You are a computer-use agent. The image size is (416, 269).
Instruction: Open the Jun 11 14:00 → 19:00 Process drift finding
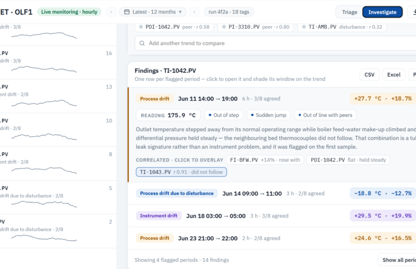coord(272,98)
